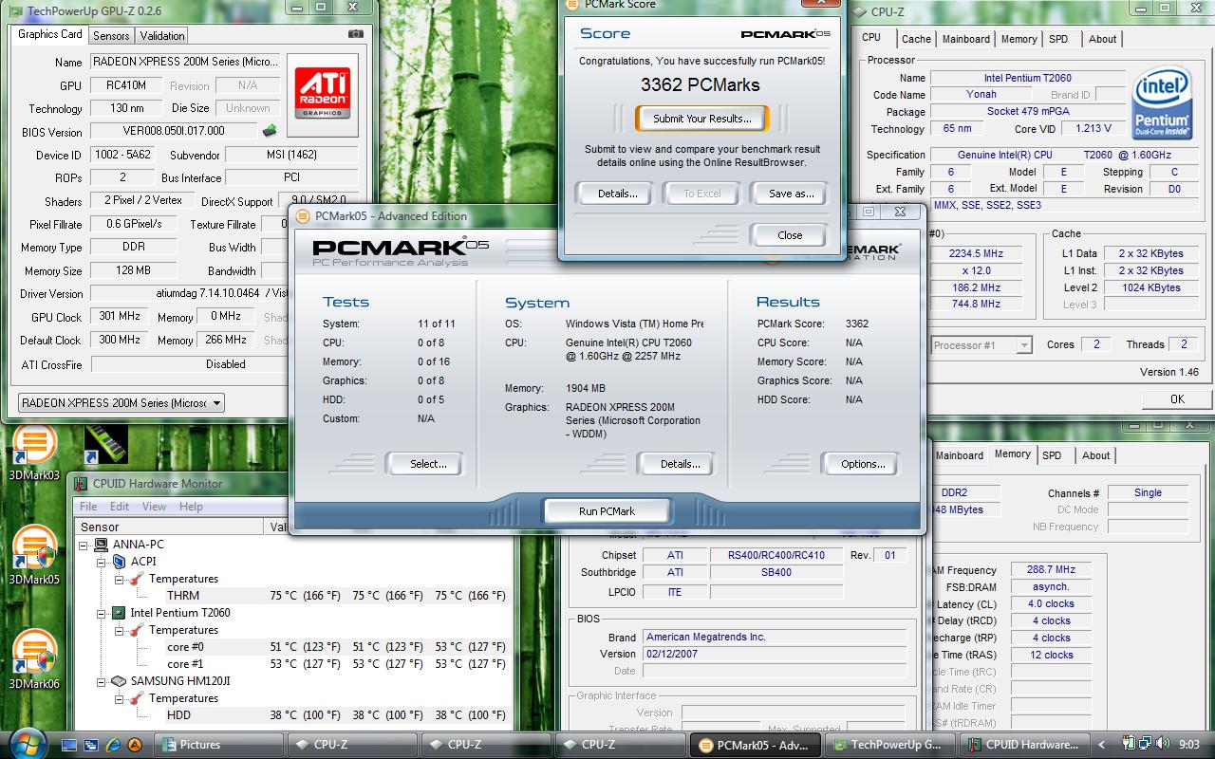The image size is (1215, 759).
Task: Click OK button in CPU-Z
Action: [x=1177, y=399]
